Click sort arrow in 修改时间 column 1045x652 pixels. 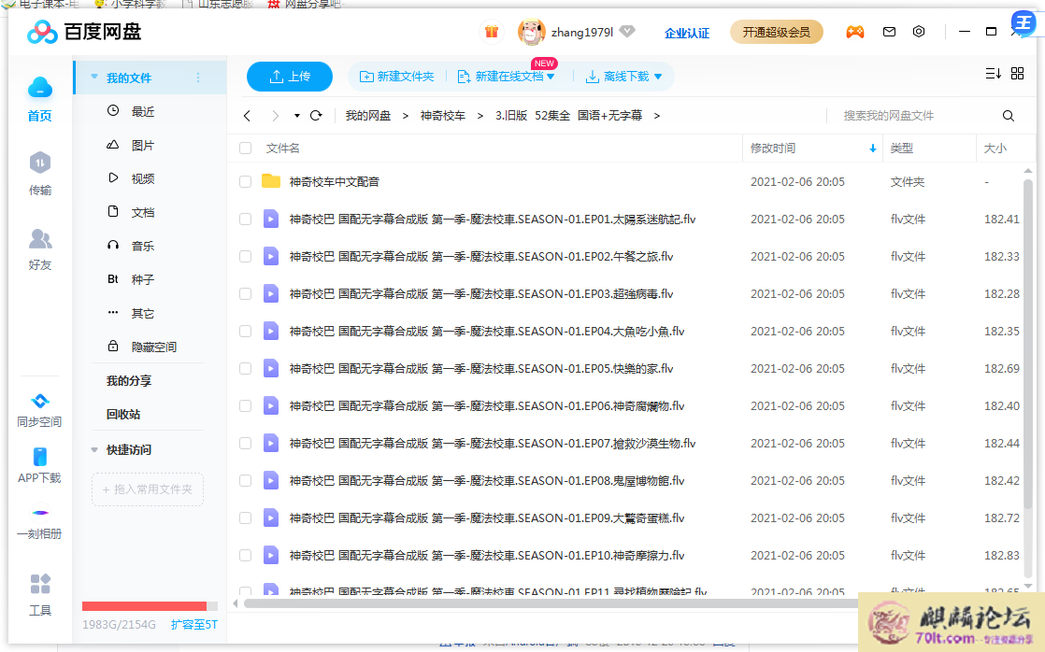(x=872, y=149)
